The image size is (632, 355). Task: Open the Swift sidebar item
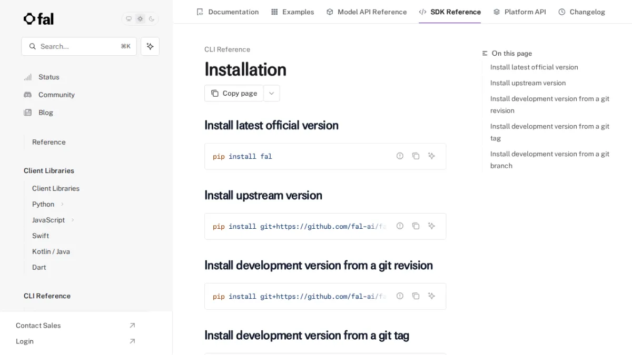click(x=41, y=236)
